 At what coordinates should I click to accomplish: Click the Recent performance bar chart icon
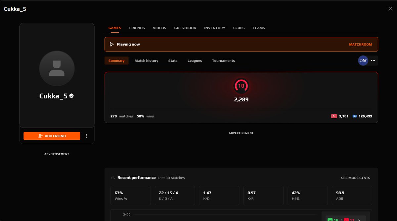click(113, 178)
